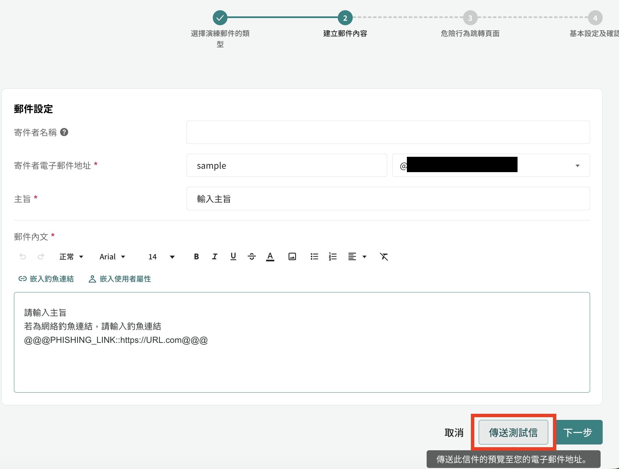Create a bulleted list

[x=314, y=257]
